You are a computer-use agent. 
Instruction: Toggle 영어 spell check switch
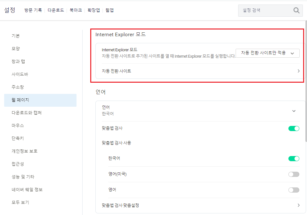point(294,190)
